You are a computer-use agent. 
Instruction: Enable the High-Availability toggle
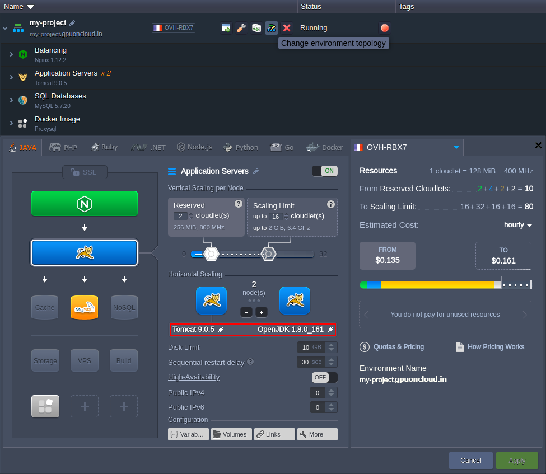pyautogui.click(x=325, y=377)
